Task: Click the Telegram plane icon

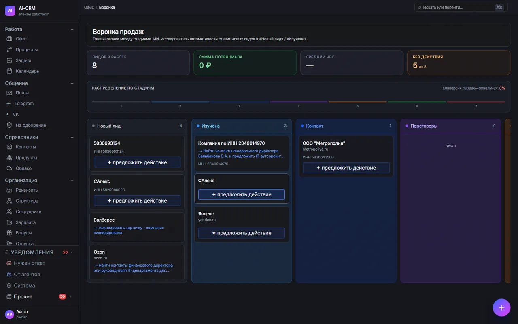Action: point(8,104)
